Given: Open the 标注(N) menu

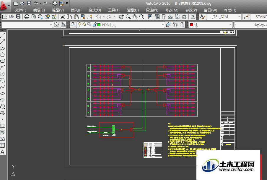Looking at the screenshot, I should coord(152,10).
